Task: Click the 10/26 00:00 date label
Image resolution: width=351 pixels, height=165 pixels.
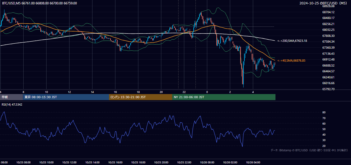Action: [207, 163]
